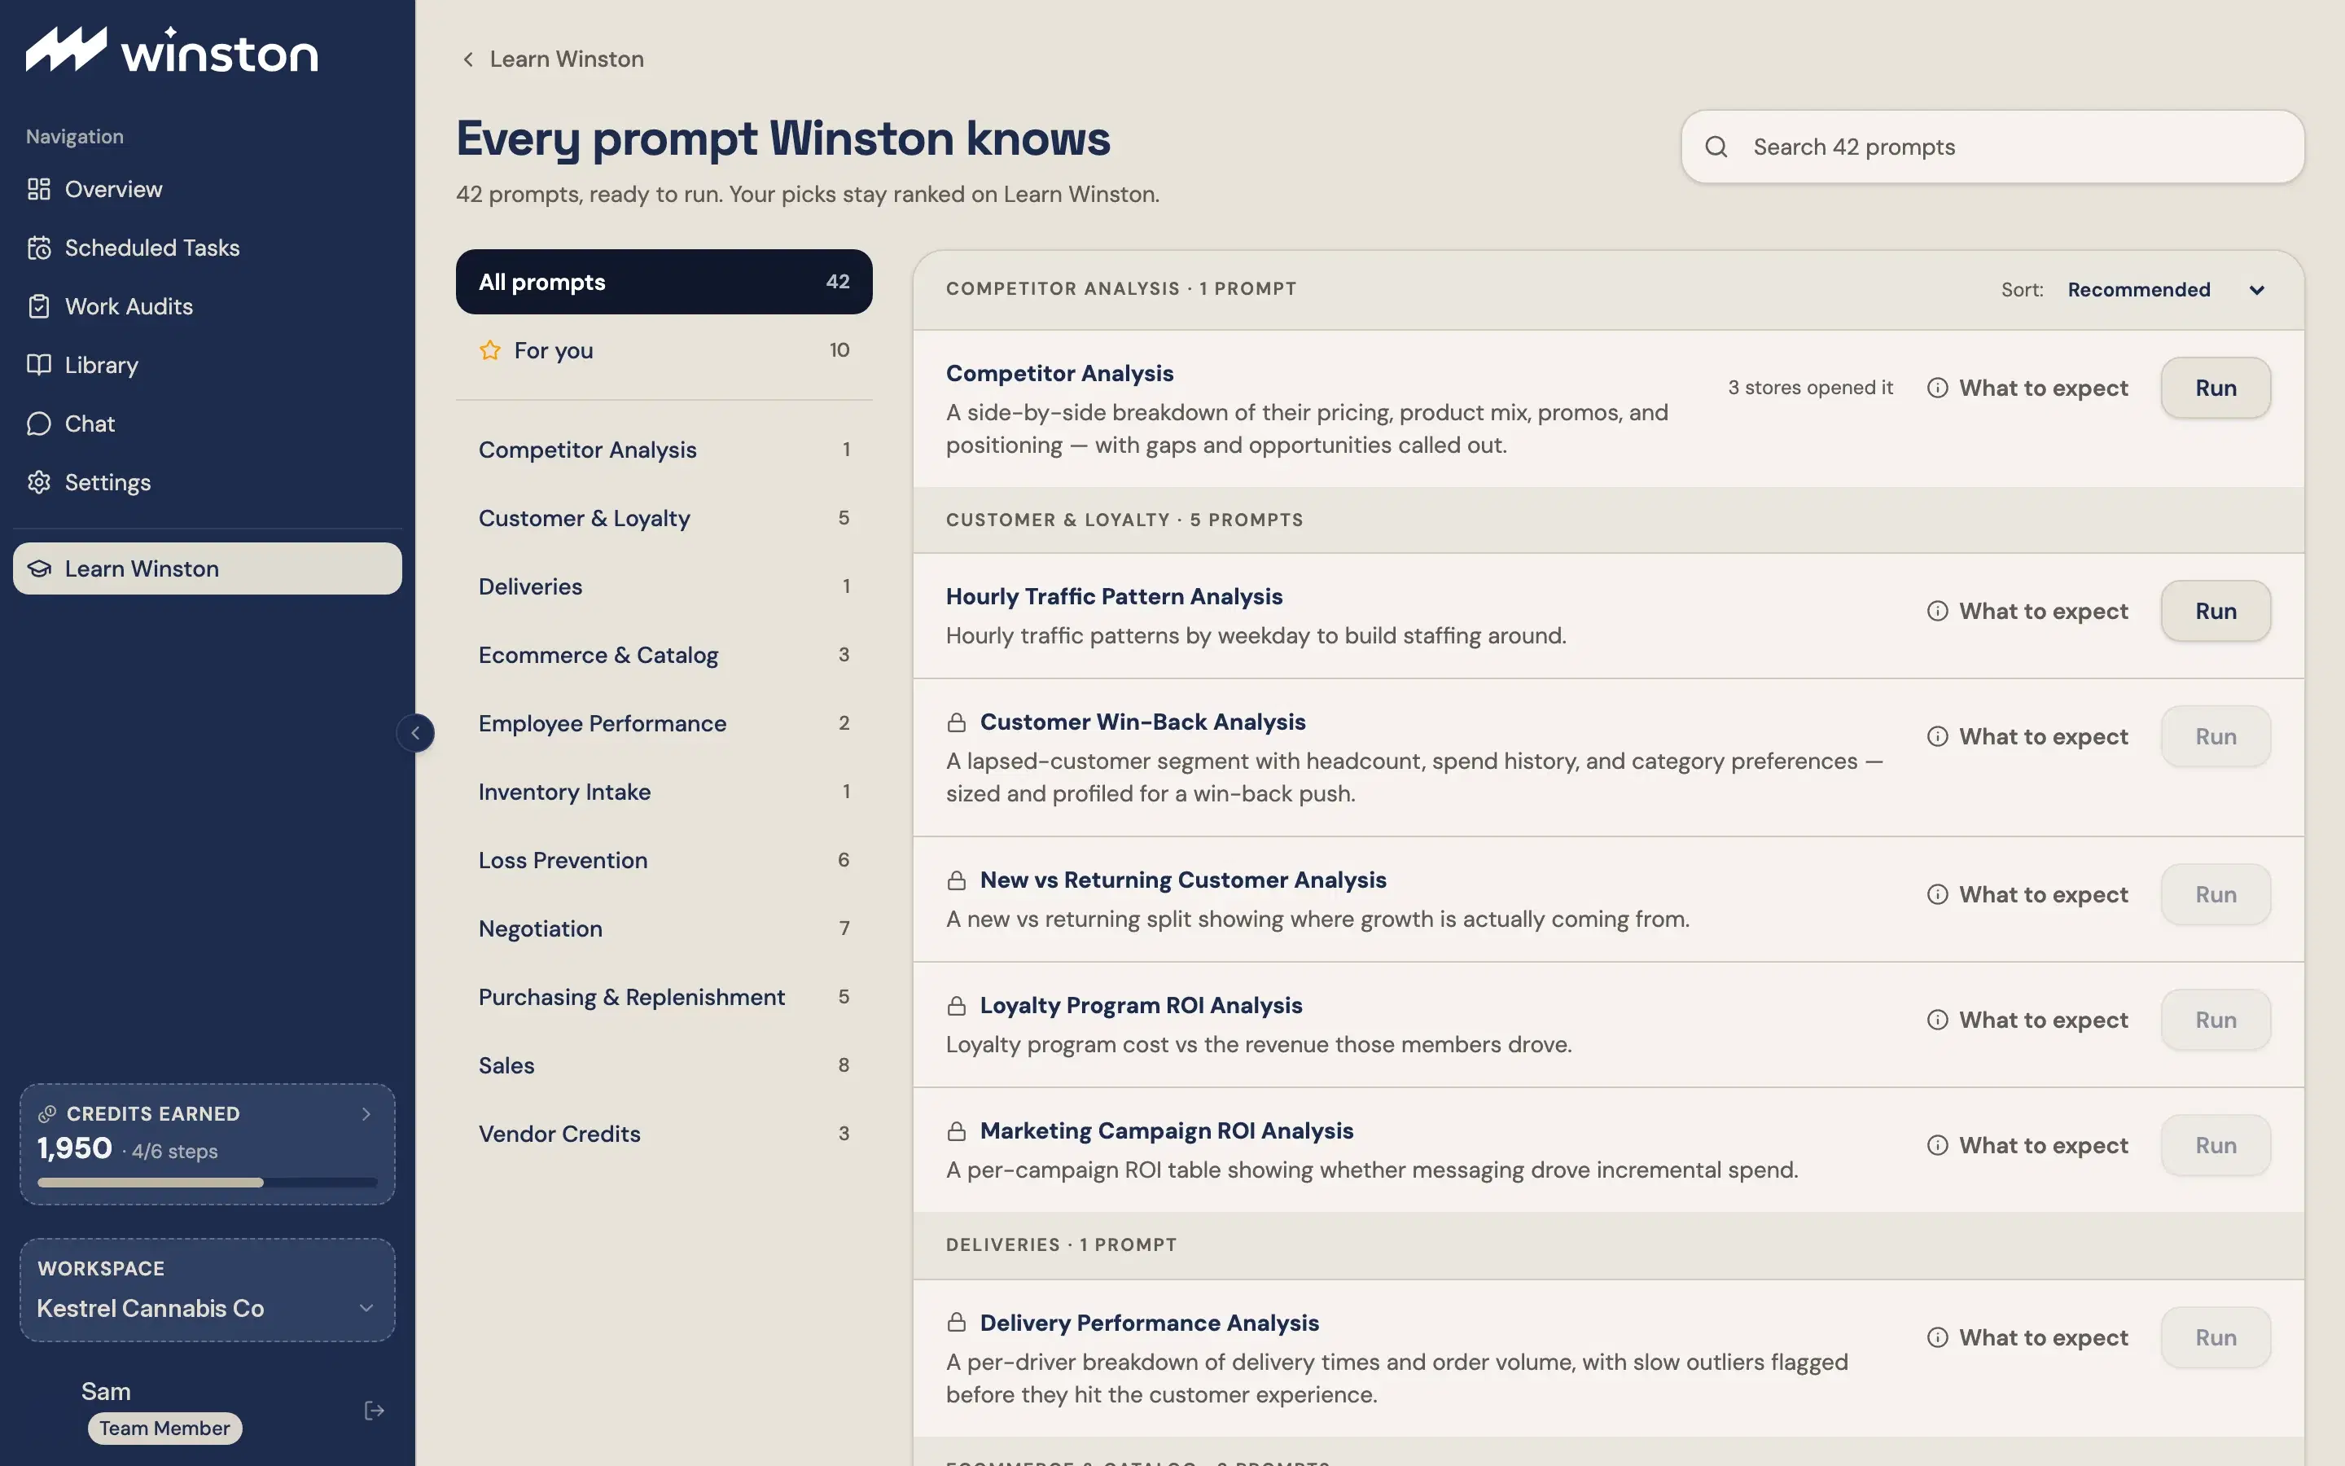The width and height of the screenshot is (2345, 1466).
Task: Open What to expect for New vs Returning
Action: click(2027, 895)
